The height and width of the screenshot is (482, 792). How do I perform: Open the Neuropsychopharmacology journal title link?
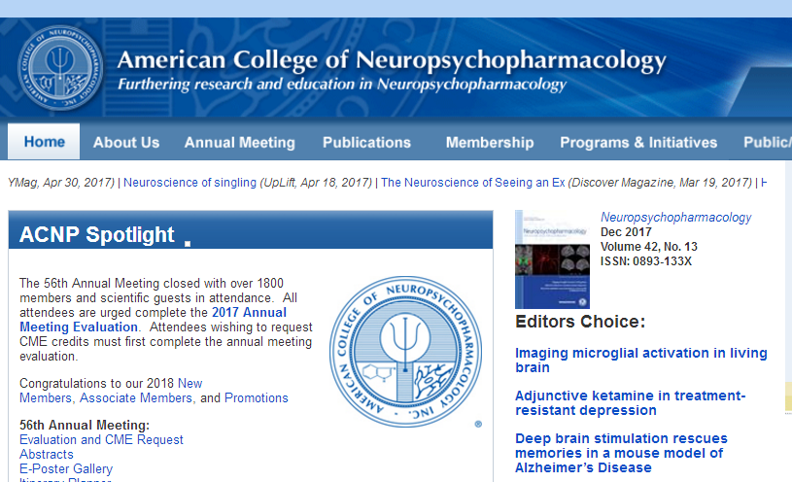[x=675, y=218]
